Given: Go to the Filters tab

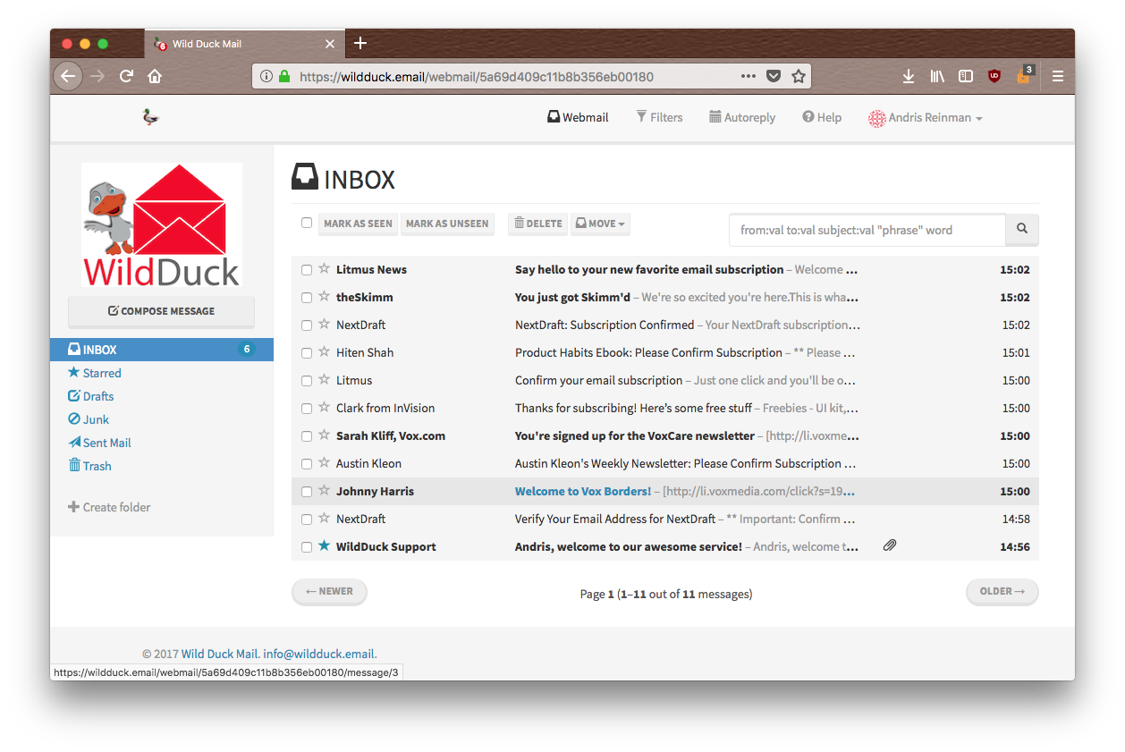Looking at the screenshot, I should point(659,118).
